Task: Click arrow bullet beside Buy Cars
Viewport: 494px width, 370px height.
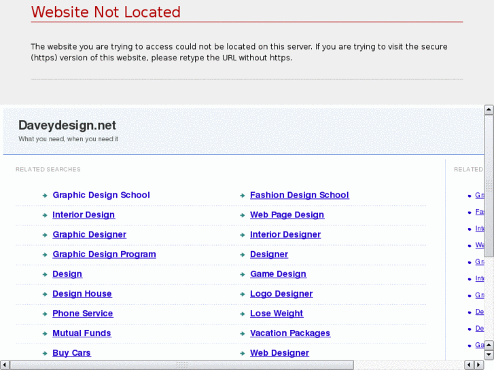Action: 45,354
